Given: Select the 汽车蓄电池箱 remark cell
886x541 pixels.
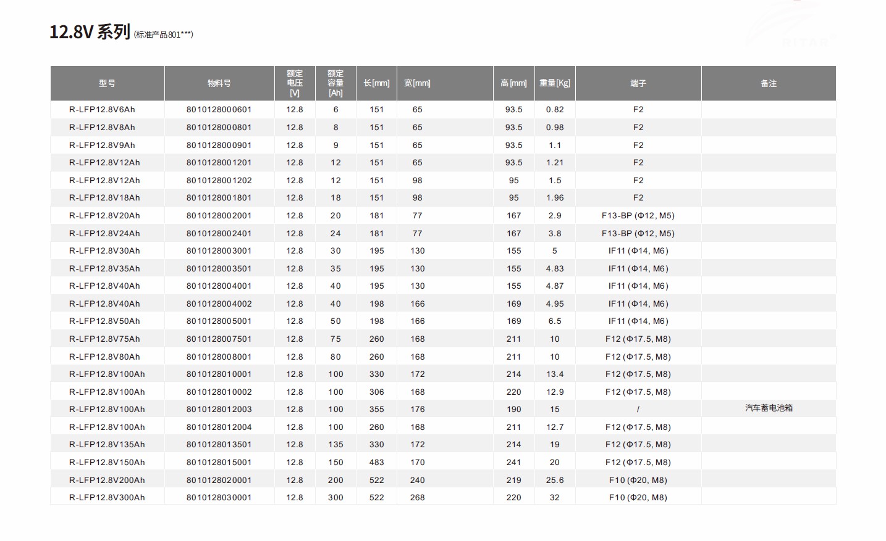Looking at the screenshot, I should pos(769,408).
